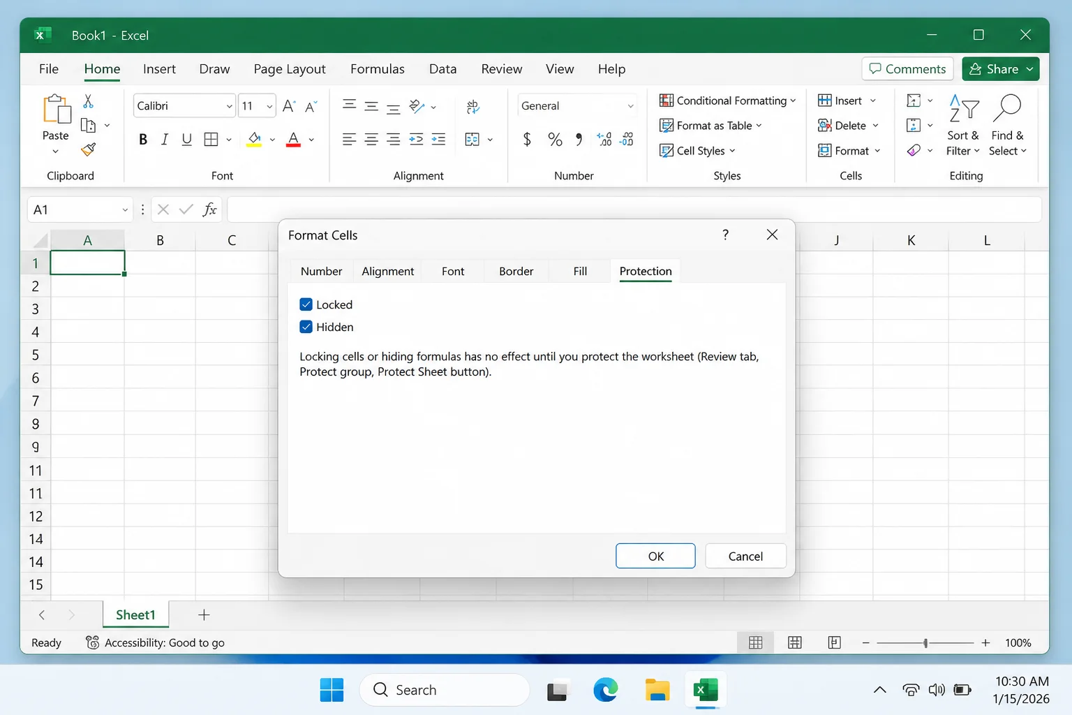Click the Fill Color bucket swatch
This screenshot has width=1072, height=715.
[254, 140]
